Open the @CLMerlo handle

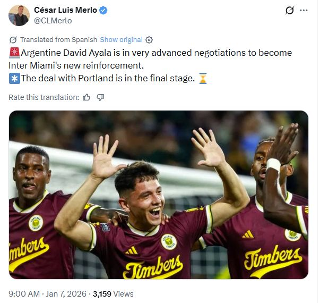pyautogui.click(x=53, y=21)
